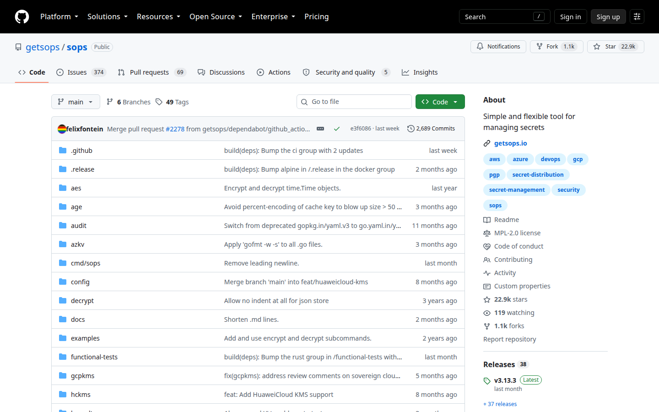The width and height of the screenshot is (659, 412).
Task: Open the green Code dropdown button
Action: tap(440, 102)
